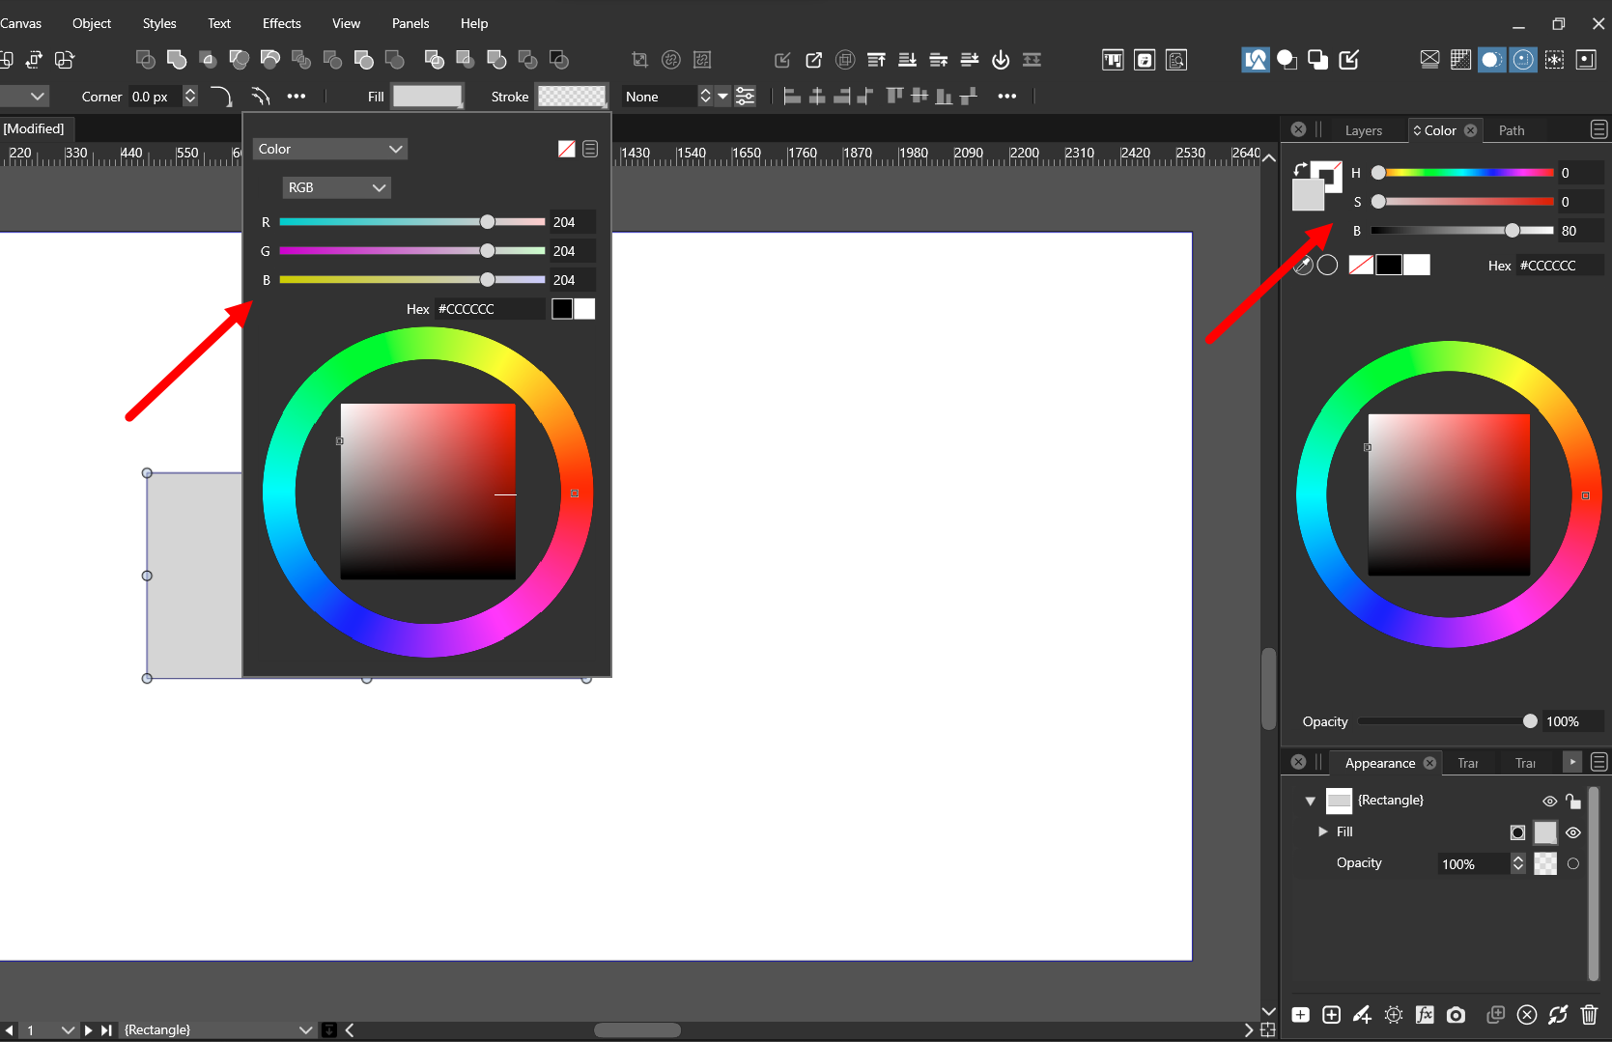Click the trash icon in Appearance panel
The height and width of the screenshot is (1042, 1612).
(x=1589, y=1014)
